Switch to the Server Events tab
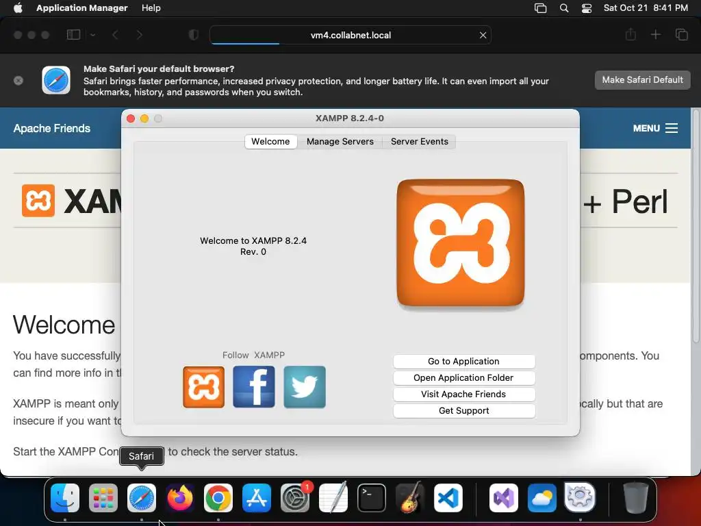The width and height of the screenshot is (701, 526). point(420,141)
